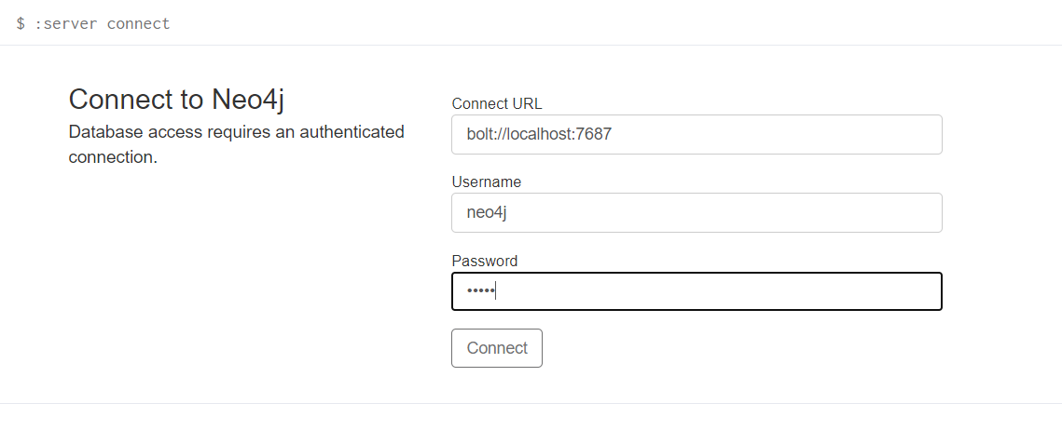Focus the Connect URL input field

pyautogui.click(x=697, y=134)
